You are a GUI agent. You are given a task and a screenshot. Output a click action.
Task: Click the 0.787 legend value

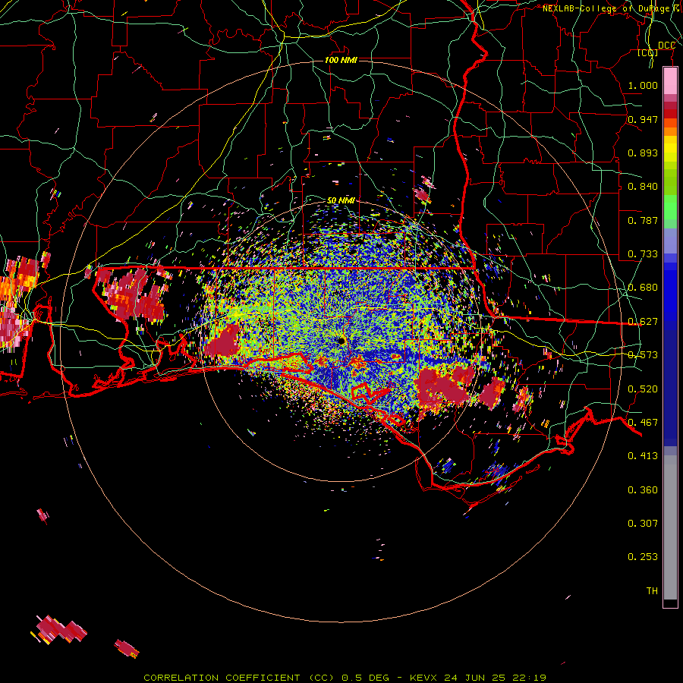[x=643, y=220]
